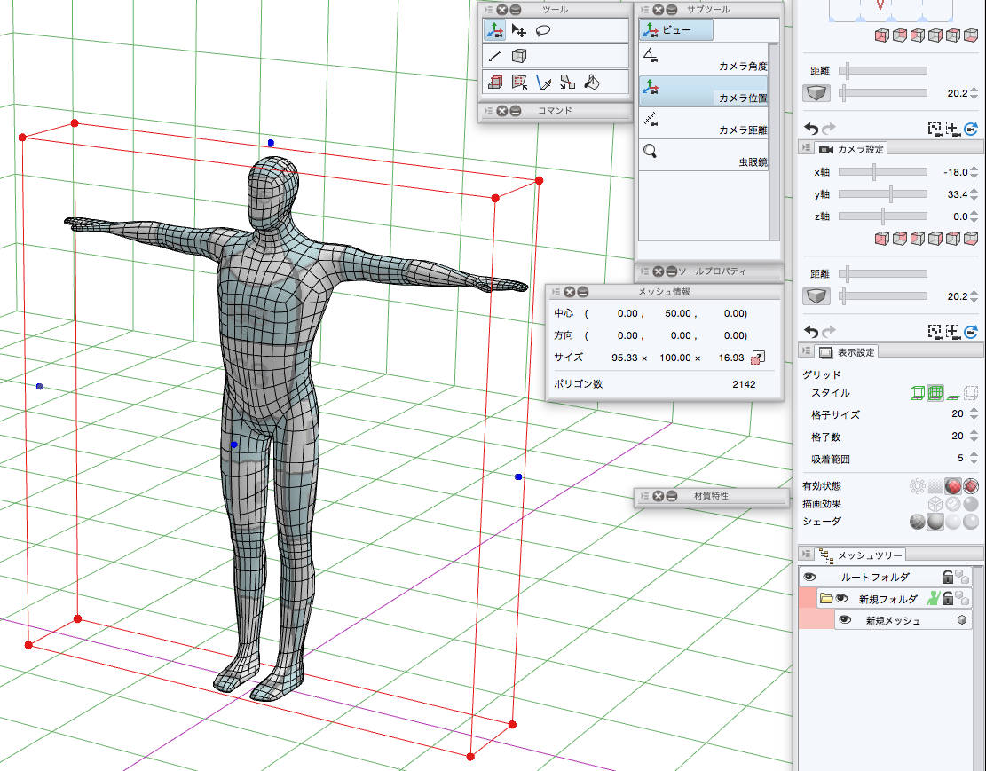Pick the paint bucket tool
Image resolution: width=986 pixels, height=771 pixels.
tap(593, 83)
